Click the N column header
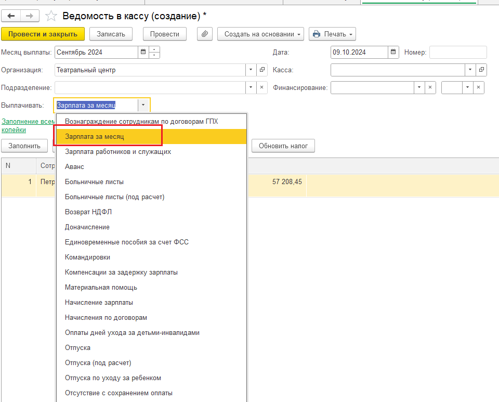499x402 pixels. [19, 165]
